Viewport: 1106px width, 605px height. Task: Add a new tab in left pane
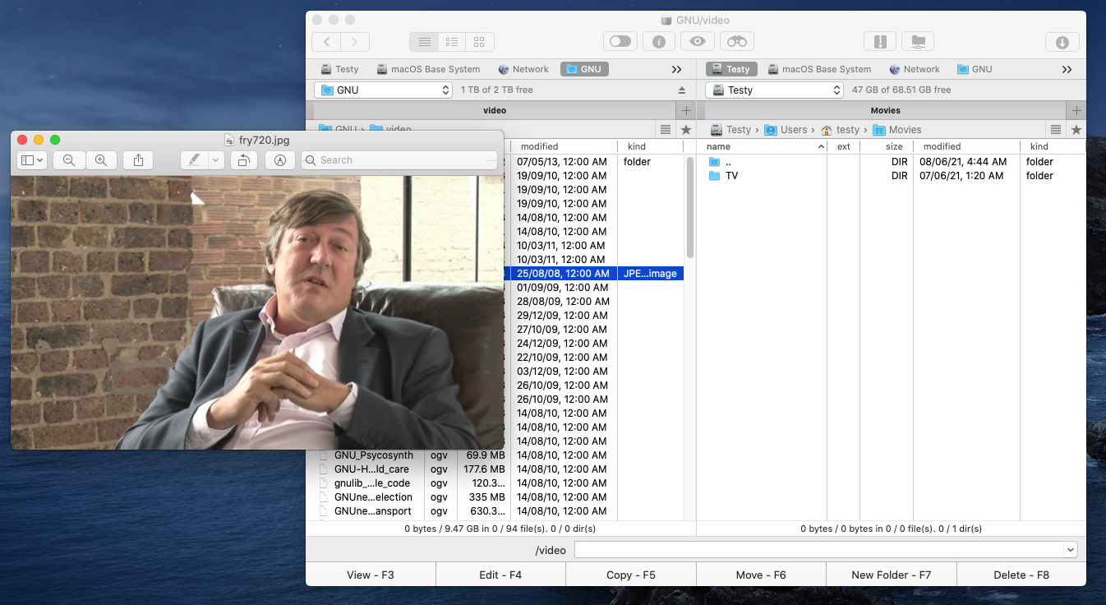point(686,110)
